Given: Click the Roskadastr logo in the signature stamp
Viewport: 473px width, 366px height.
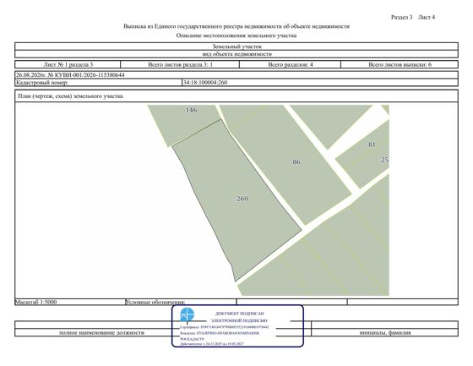Looking at the screenshot, I should tap(187, 314).
